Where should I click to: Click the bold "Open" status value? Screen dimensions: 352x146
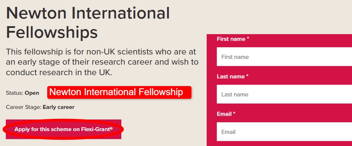[x=32, y=93]
